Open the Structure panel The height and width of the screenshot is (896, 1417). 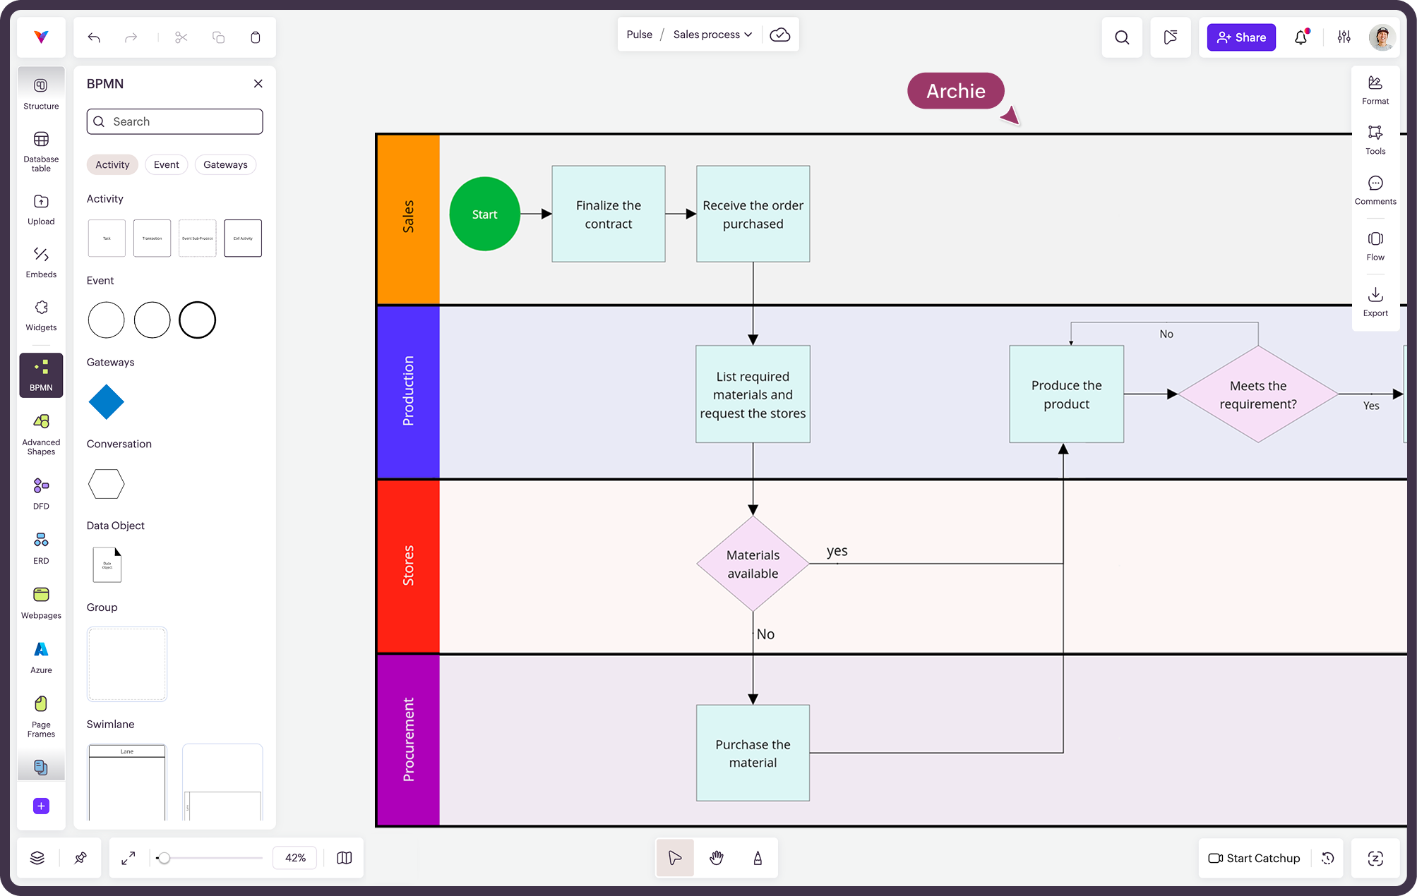click(41, 94)
